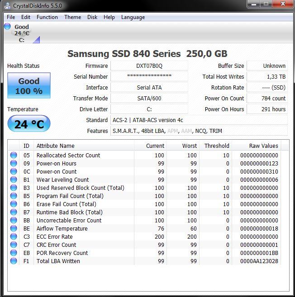Open the Edit menu
This screenshot has width=295, height=297.
coord(26,17)
